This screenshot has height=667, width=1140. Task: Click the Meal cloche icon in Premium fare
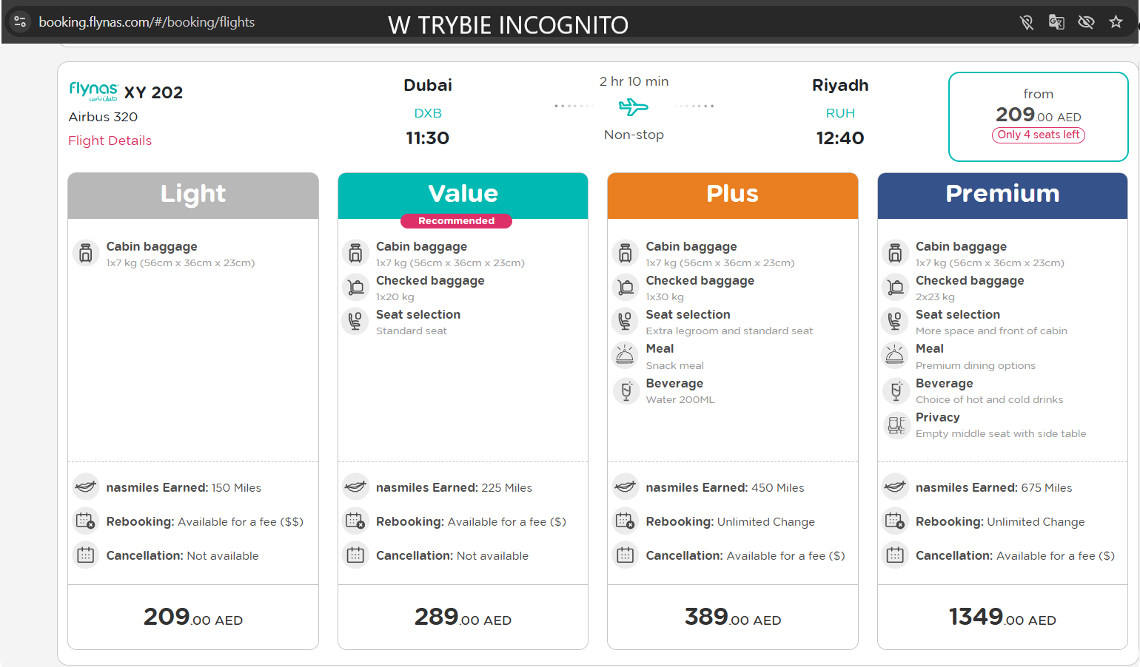pyautogui.click(x=895, y=356)
